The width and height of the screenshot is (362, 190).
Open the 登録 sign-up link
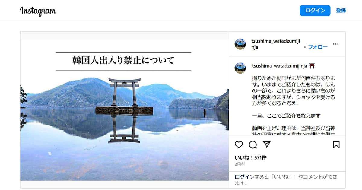tap(341, 11)
